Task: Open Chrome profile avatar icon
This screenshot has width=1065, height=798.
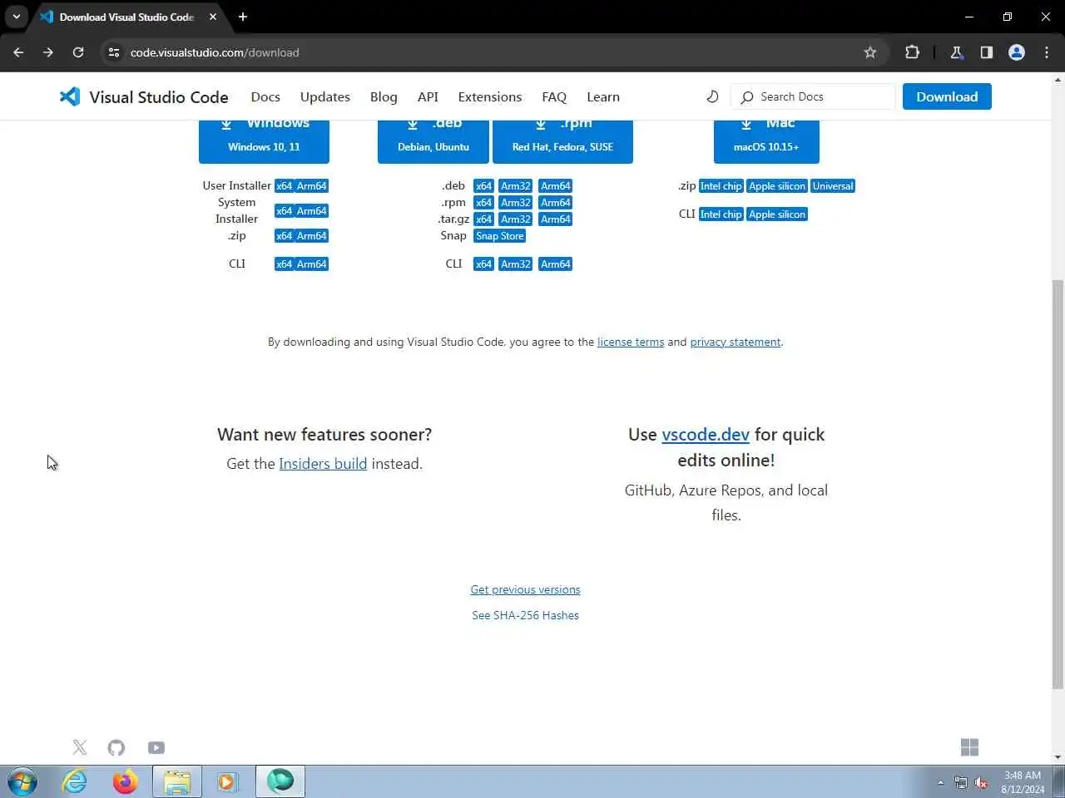Action: click(1017, 52)
